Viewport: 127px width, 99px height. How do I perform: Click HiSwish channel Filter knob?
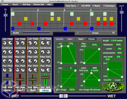coord(43,61)
